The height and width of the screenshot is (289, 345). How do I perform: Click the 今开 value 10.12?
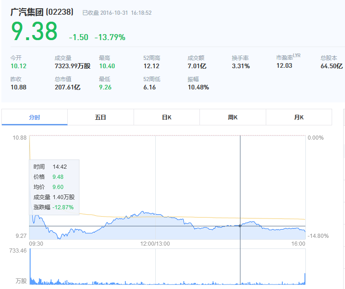pos(18,66)
